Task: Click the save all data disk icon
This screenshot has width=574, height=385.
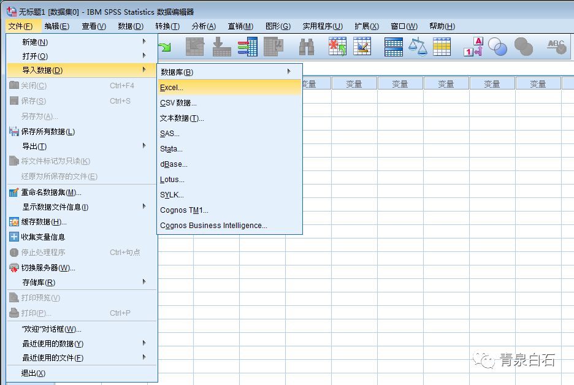Action: click(14, 131)
